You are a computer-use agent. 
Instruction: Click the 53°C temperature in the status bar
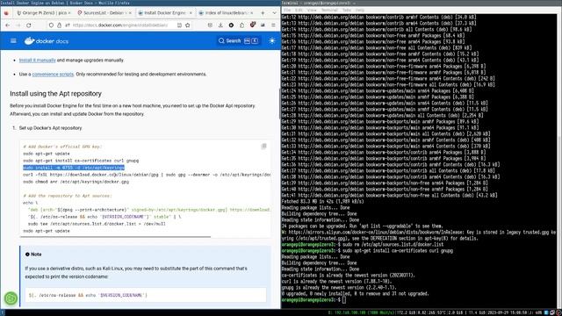point(441,312)
